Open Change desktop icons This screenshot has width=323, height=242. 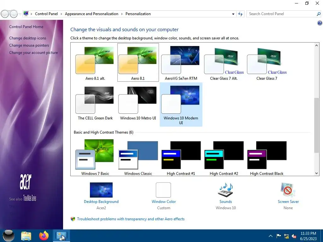pyautogui.click(x=28, y=38)
